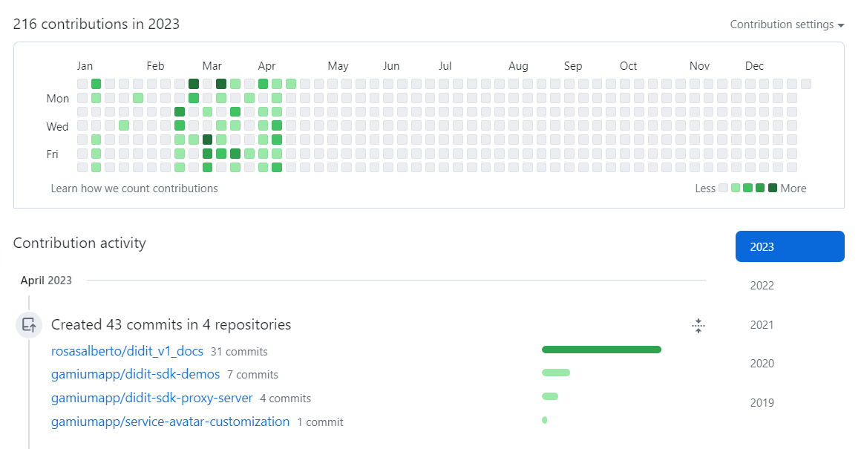Viewport: 864px width, 449px height.
Task: Click the More legend label
Action: (793, 189)
